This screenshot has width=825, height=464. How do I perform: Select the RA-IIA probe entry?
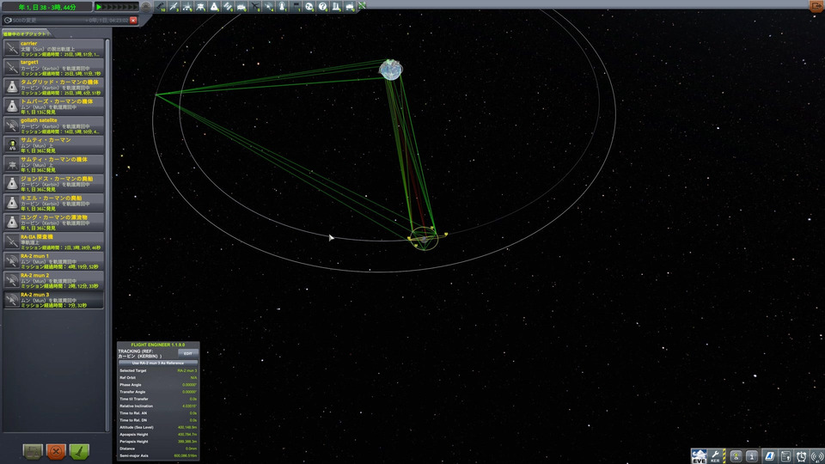pos(53,242)
